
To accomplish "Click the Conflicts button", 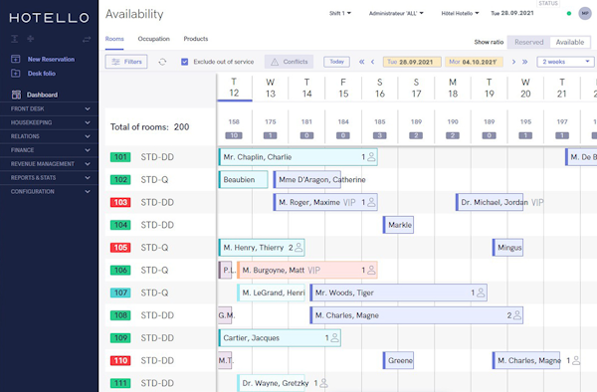I will (x=289, y=62).
